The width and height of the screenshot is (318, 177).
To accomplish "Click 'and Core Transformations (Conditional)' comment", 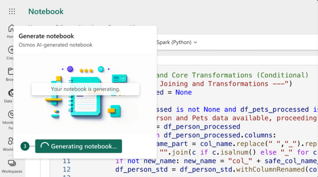I will 232,75.
